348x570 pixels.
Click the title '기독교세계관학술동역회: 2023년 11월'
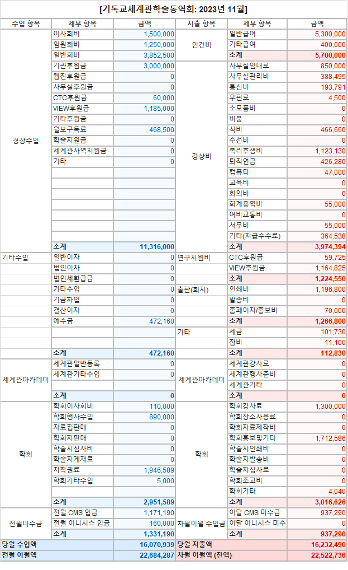[x=174, y=10]
